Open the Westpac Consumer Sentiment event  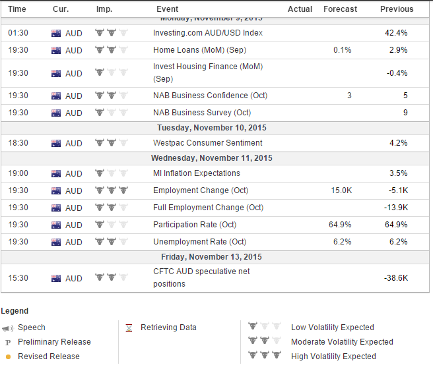(x=207, y=143)
